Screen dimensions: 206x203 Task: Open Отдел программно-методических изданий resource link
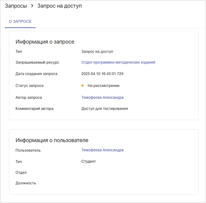point(118,62)
